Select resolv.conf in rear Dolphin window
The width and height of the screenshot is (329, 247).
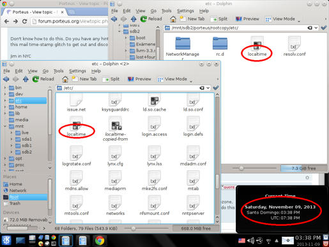point(295,47)
